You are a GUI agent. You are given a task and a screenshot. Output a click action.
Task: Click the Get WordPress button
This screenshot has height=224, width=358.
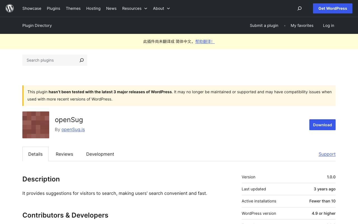pyautogui.click(x=333, y=8)
